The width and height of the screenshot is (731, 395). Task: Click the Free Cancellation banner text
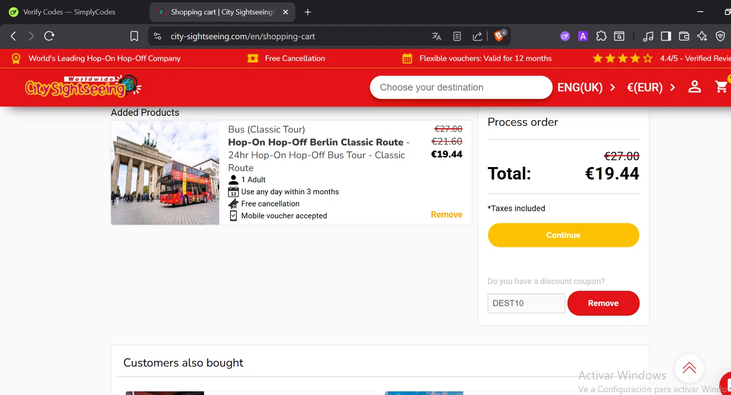pos(295,58)
